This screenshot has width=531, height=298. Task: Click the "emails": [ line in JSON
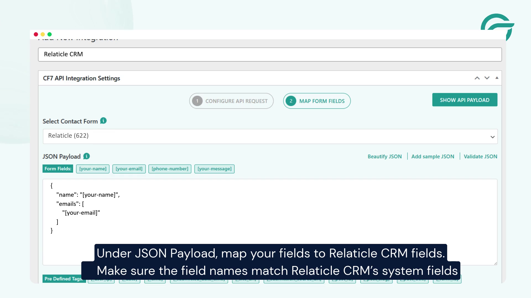coord(70,204)
